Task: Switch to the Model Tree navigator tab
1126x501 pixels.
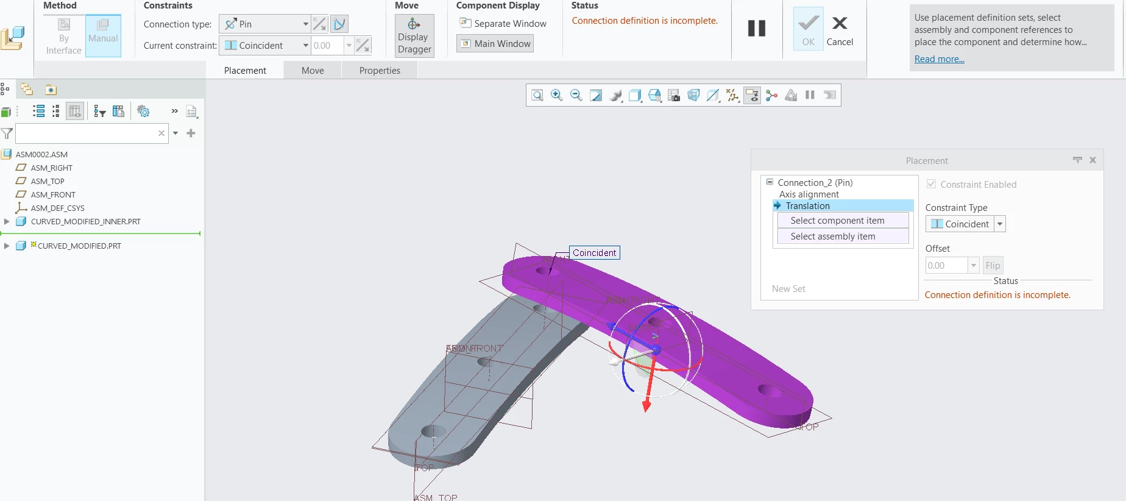Action: [x=5, y=90]
